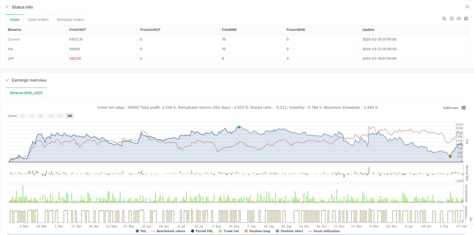Click the search icon above the asset table
This screenshot has height=235, width=474.
tap(444, 19)
